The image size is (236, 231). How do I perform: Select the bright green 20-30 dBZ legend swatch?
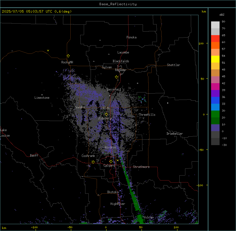(x=215, y=114)
